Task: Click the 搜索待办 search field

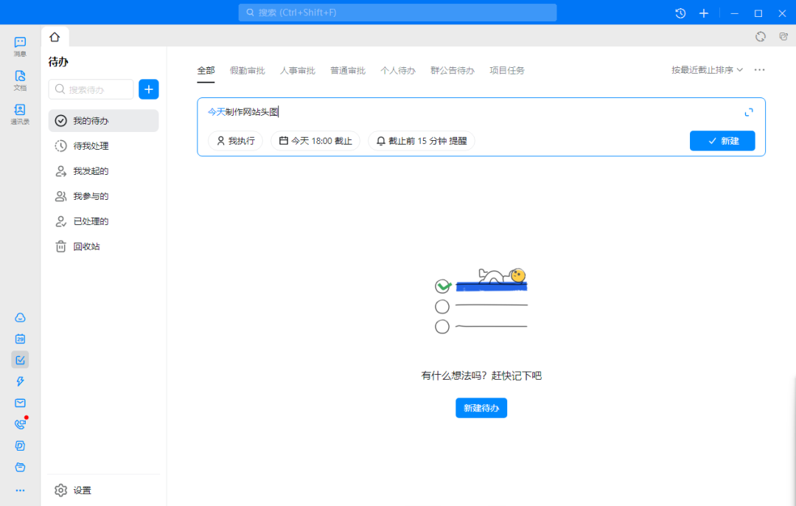Action: tap(91, 89)
